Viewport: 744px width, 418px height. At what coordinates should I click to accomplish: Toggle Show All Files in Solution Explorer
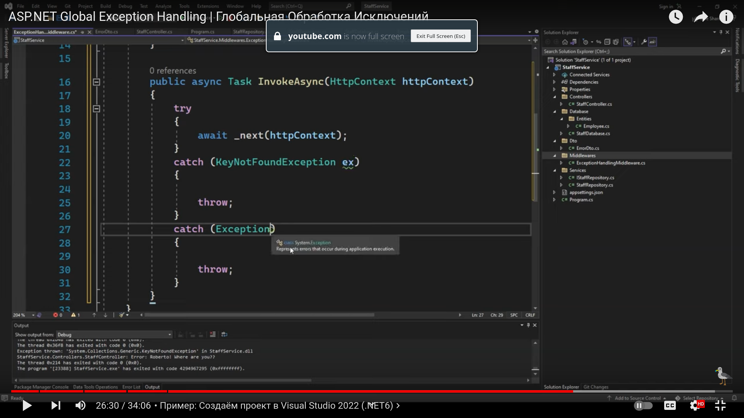(x=616, y=41)
